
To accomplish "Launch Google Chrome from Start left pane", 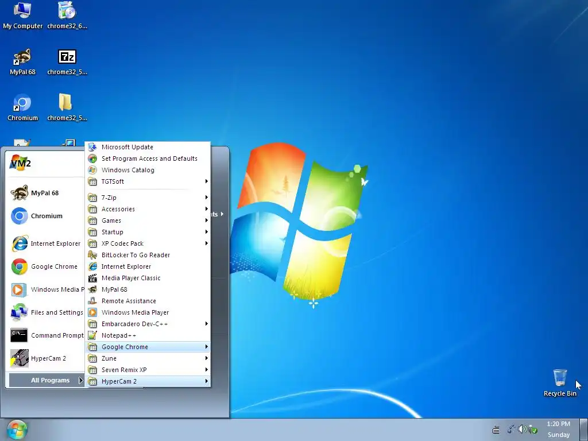I will coord(46,266).
